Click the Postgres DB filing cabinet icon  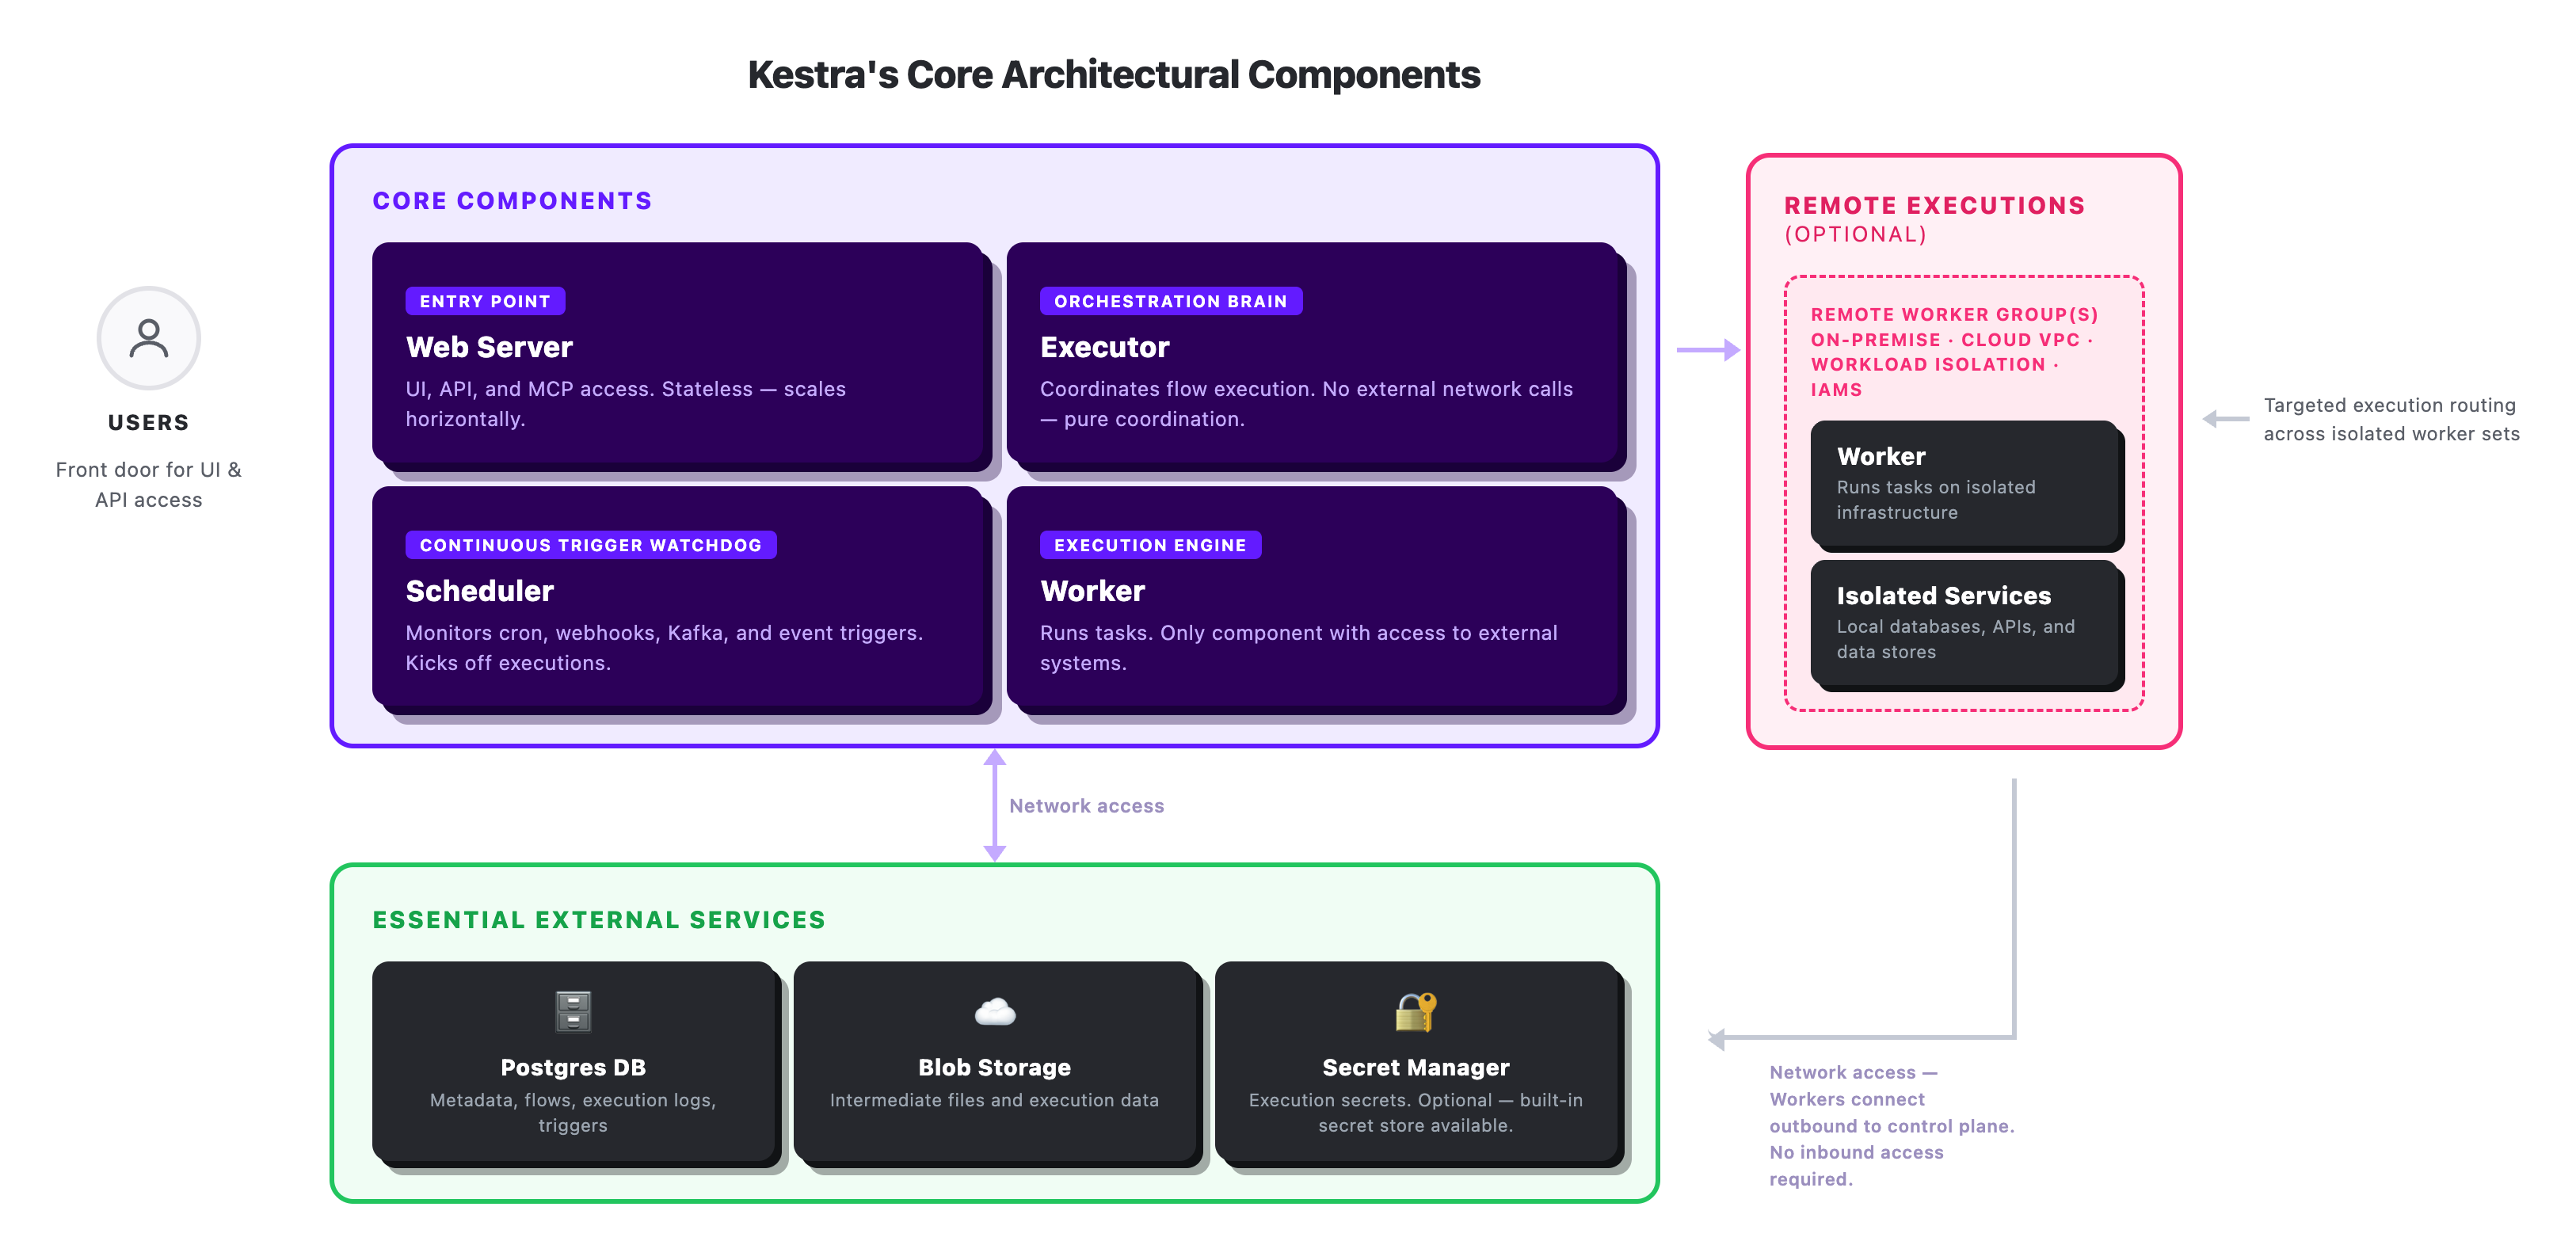pyautogui.click(x=573, y=1011)
